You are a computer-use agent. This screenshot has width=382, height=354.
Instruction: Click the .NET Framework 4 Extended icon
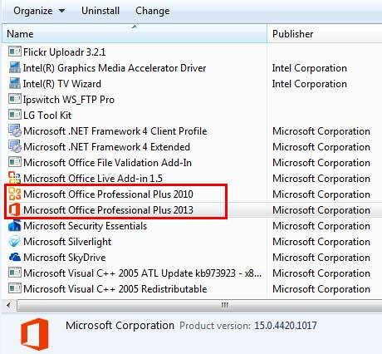pos(15,147)
